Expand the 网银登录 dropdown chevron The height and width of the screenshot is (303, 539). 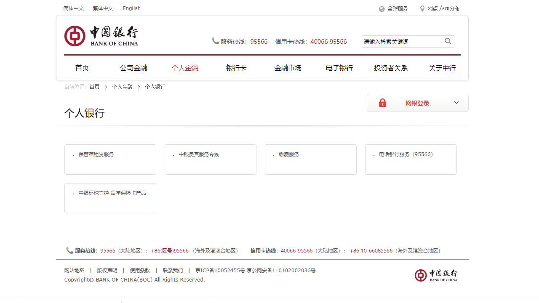pos(456,103)
